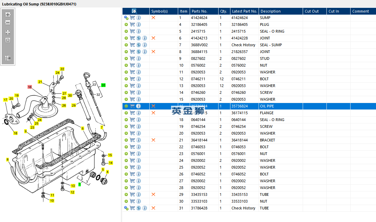This screenshot has width=376, height=222.
Task: Click callout 29 on the diagram
Action: (x=74, y=105)
